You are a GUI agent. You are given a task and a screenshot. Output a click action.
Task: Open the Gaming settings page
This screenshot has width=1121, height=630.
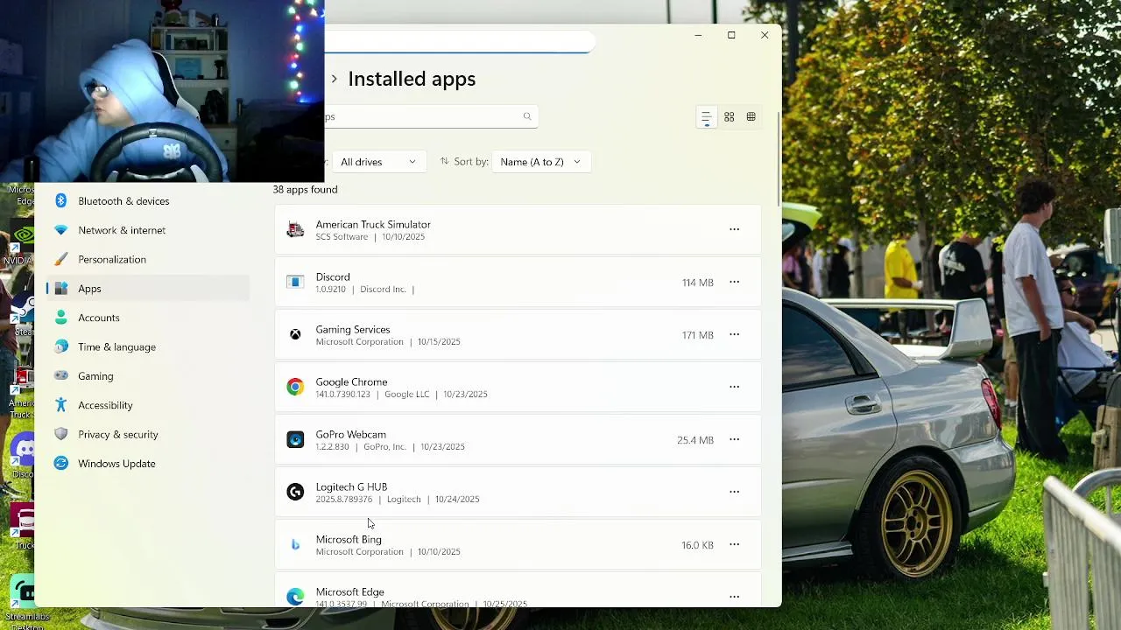[95, 376]
